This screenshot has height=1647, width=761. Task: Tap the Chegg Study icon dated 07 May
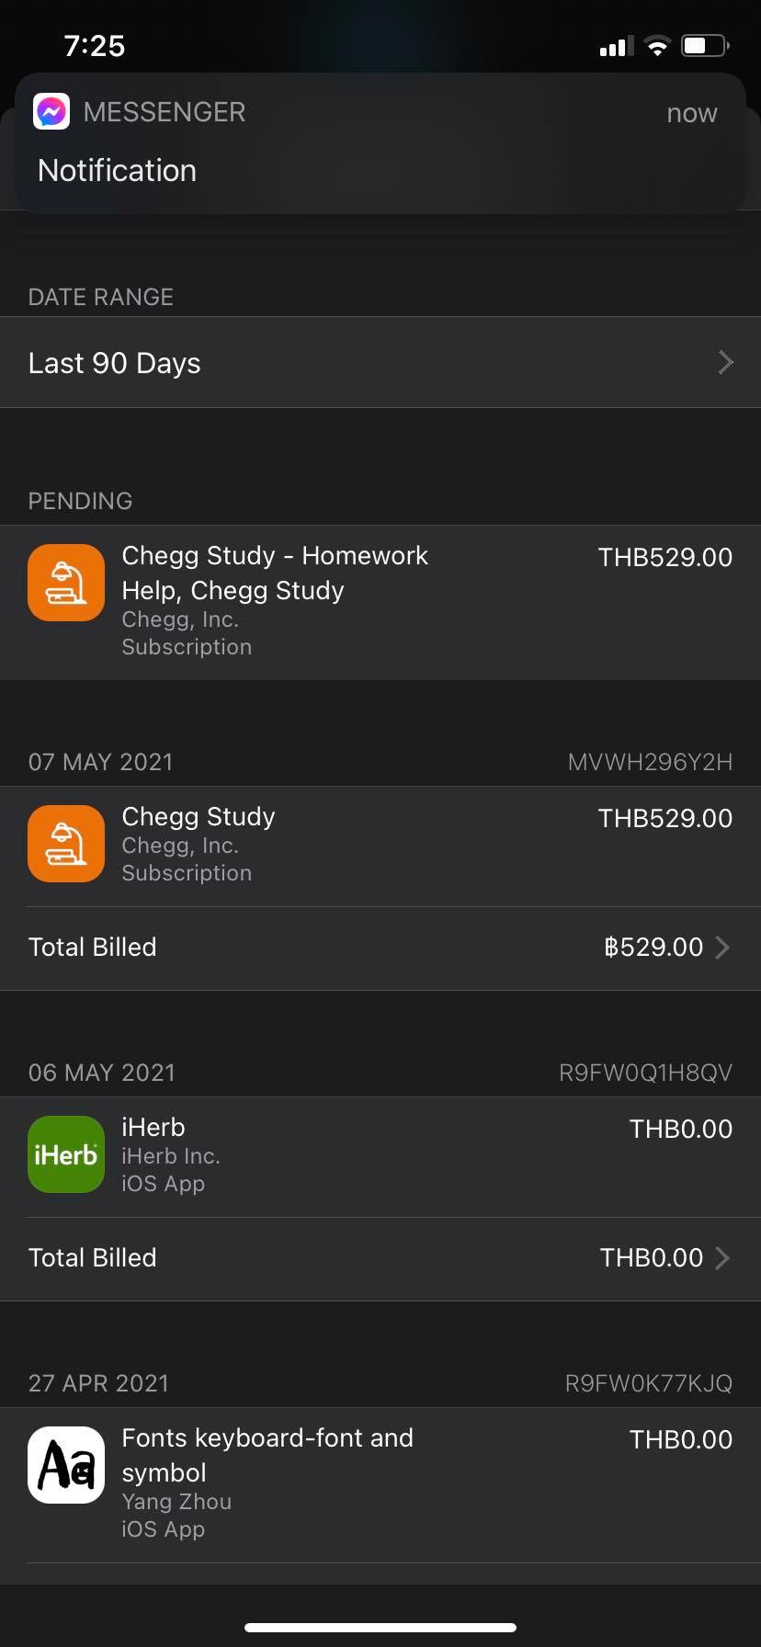coord(66,844)
